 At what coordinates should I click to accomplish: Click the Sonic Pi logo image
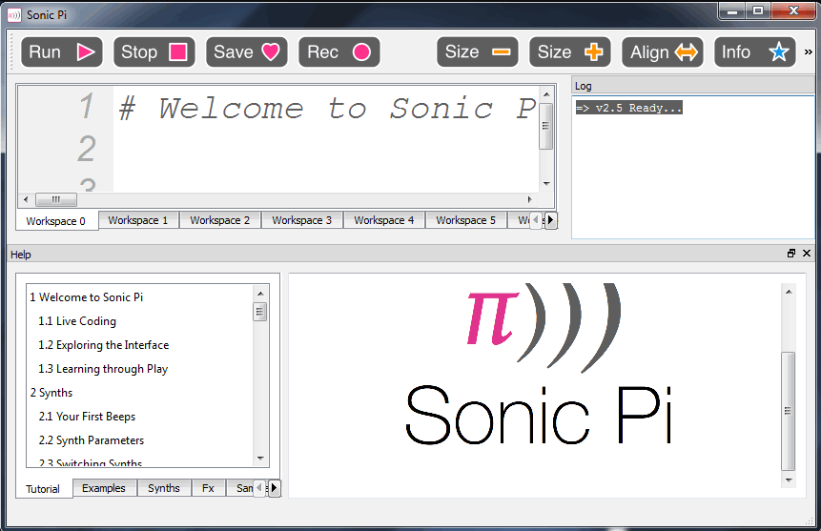tap(540, 364)
